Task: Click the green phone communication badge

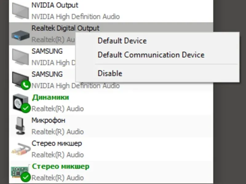Action: pyautogui.click(x=26, y=85)
